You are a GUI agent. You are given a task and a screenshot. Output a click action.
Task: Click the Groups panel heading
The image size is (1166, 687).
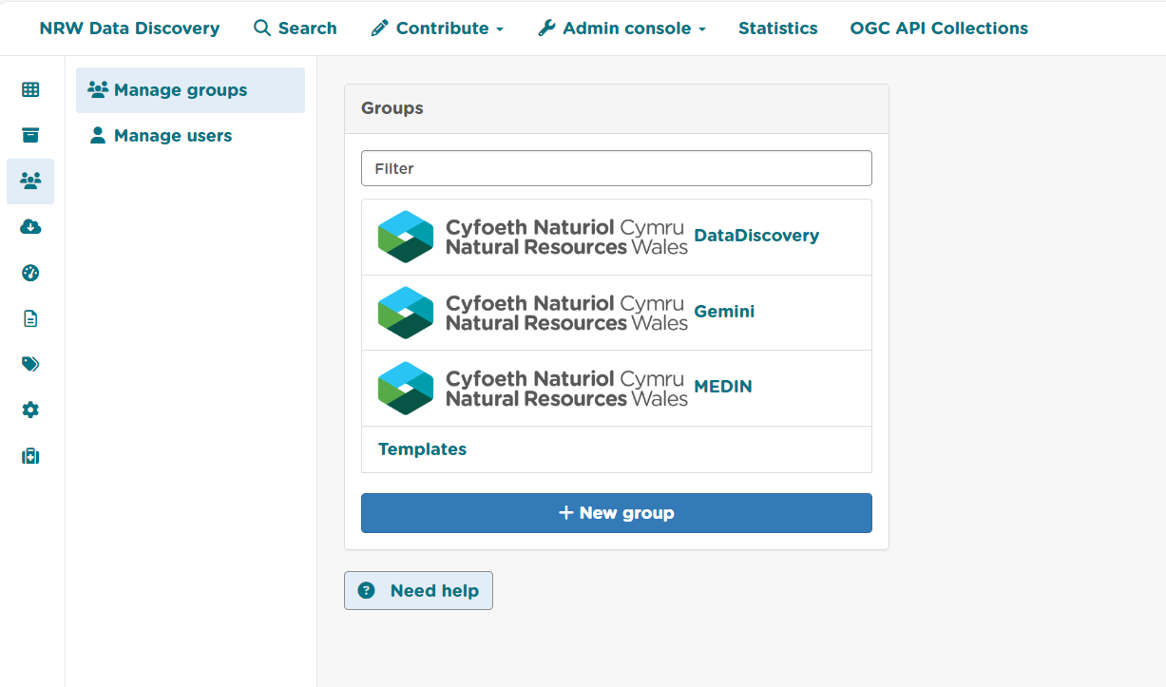(x=392, y=108)
